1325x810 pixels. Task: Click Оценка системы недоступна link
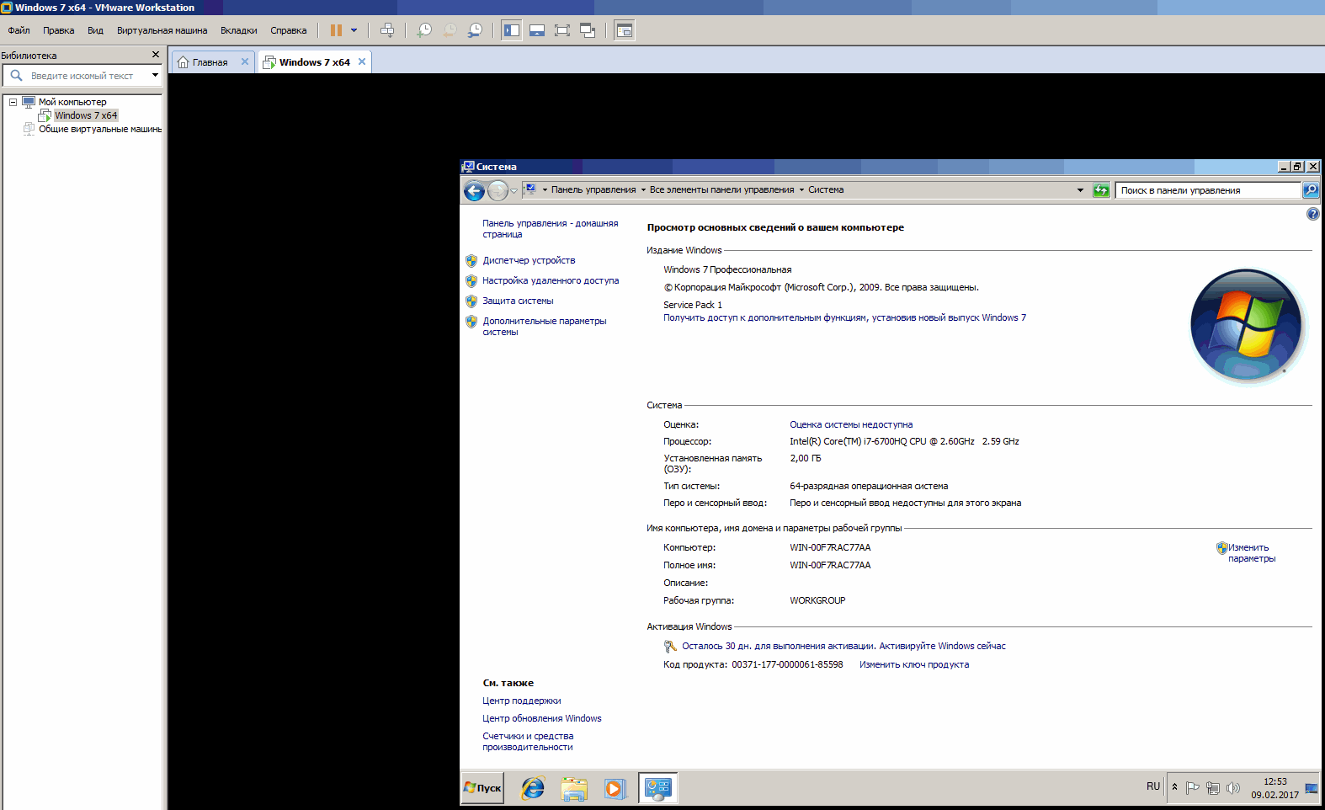click(851, 424)
